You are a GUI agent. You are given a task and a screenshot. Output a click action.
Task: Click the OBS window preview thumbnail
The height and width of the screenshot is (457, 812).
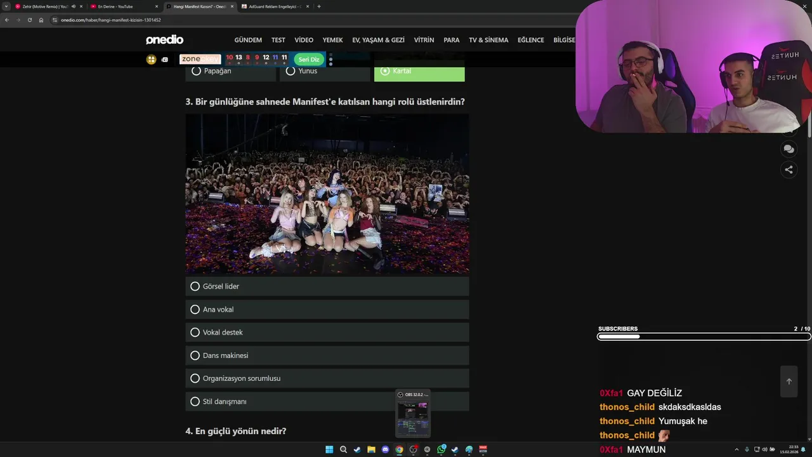(x=412, y=418)
